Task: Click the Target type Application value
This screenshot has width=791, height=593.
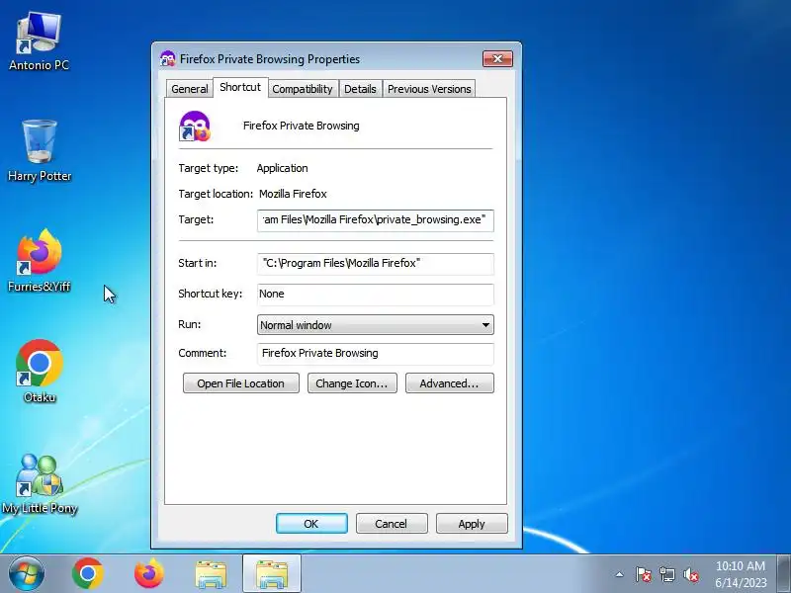Action: click(x=282, y=168)
